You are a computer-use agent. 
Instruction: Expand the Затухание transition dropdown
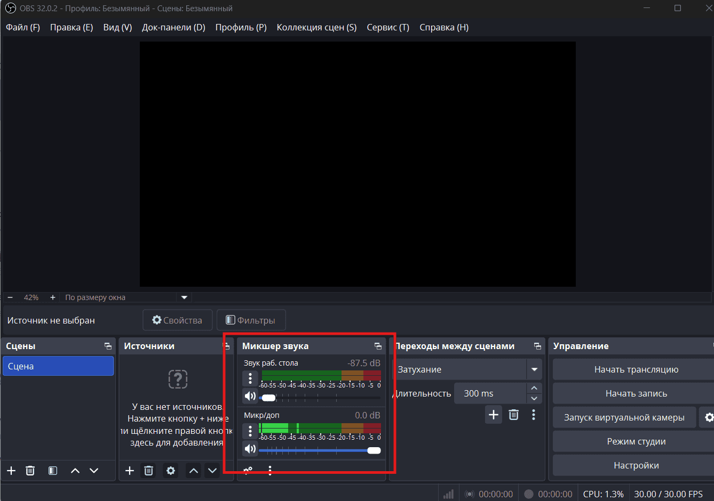pyautogui.click(x=534, y=369)
